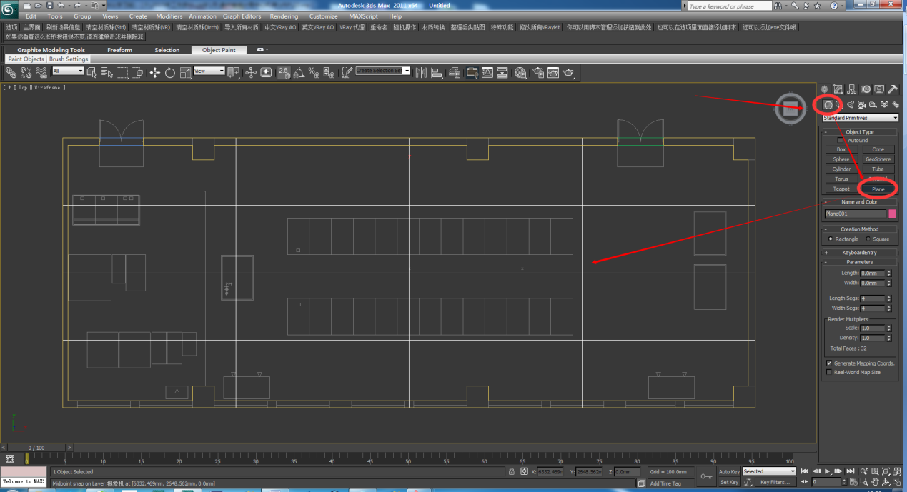The image size is (907, 492).
Task: Toggle the Spinner Snap button
Action: [328, 72]
